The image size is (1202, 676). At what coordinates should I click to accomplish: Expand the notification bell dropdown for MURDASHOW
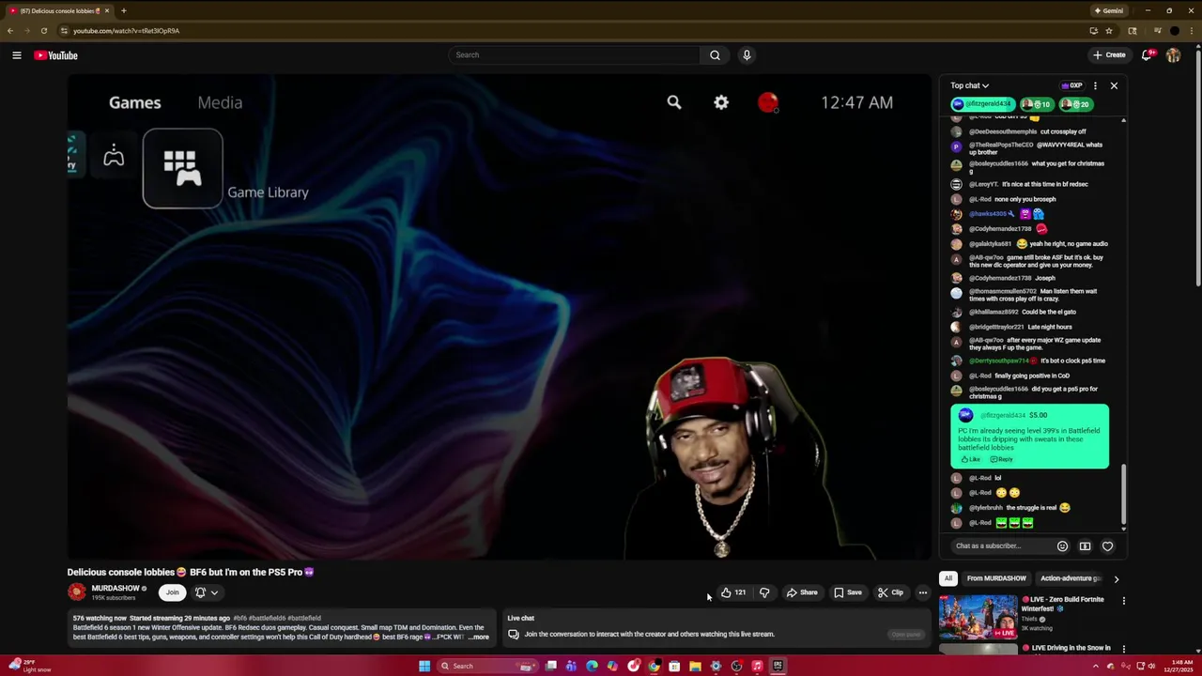coord(207,592)
